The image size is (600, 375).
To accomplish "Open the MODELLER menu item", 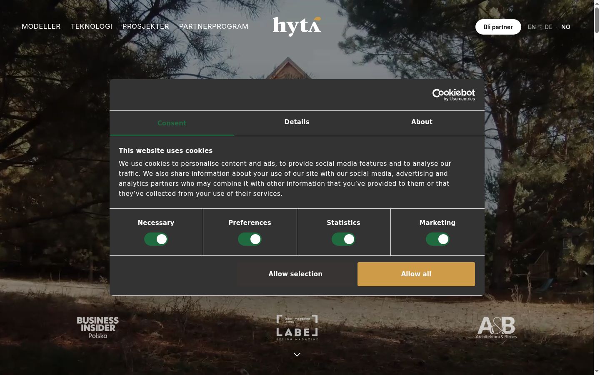I will pyautogui.click(x=41, y=26).
